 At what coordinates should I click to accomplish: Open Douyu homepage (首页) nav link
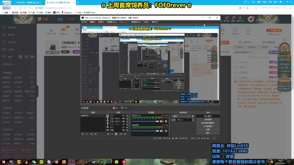coord(60,19)
